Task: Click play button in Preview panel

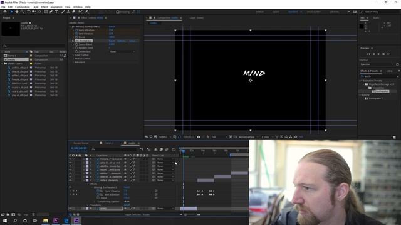Action: [x=378, y=54]
